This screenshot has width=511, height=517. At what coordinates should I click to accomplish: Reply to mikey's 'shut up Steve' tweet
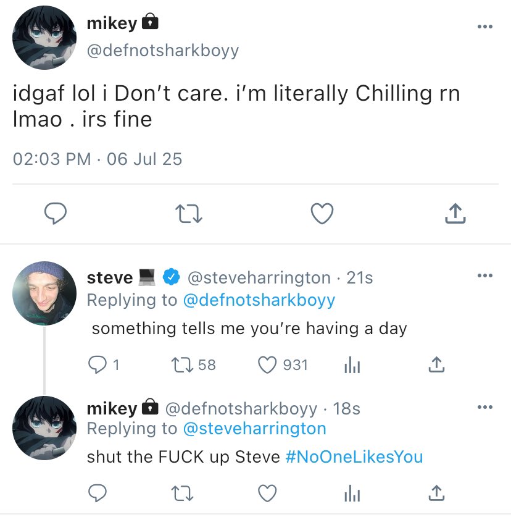[98, 492]
